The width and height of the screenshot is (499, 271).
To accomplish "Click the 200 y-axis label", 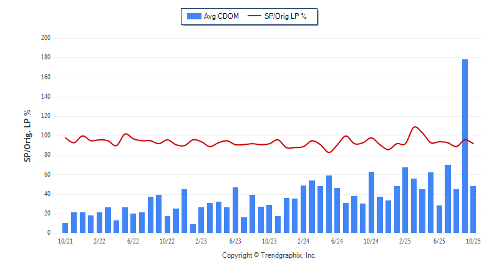I will point(46,38).
